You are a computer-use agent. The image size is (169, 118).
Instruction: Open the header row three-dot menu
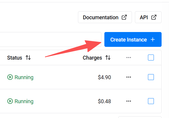pos(129,58)
